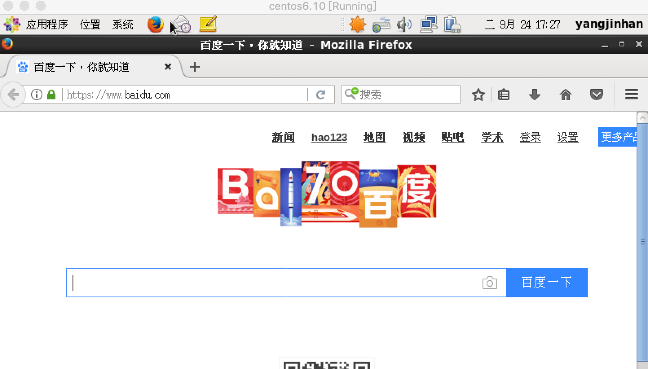Click the Firefox icon in window title bar
Viewport: 648px width, 369px height.
[7, 44]
